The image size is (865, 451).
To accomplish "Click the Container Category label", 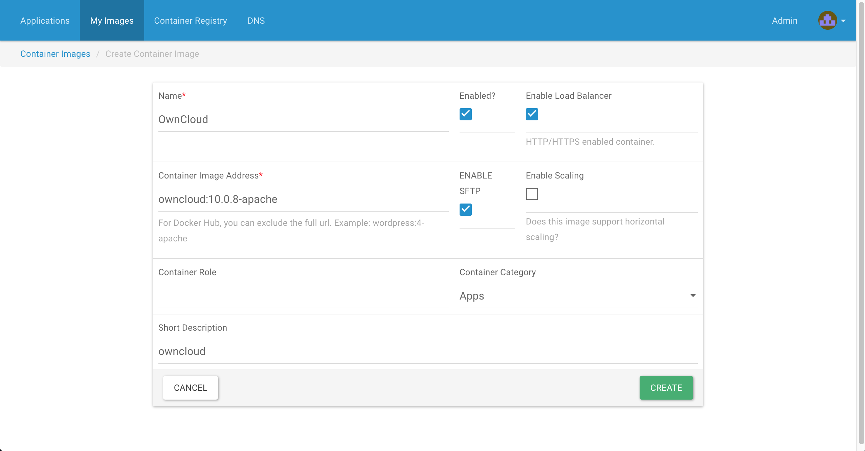I will pyautogui.click(x=497, y=272).
